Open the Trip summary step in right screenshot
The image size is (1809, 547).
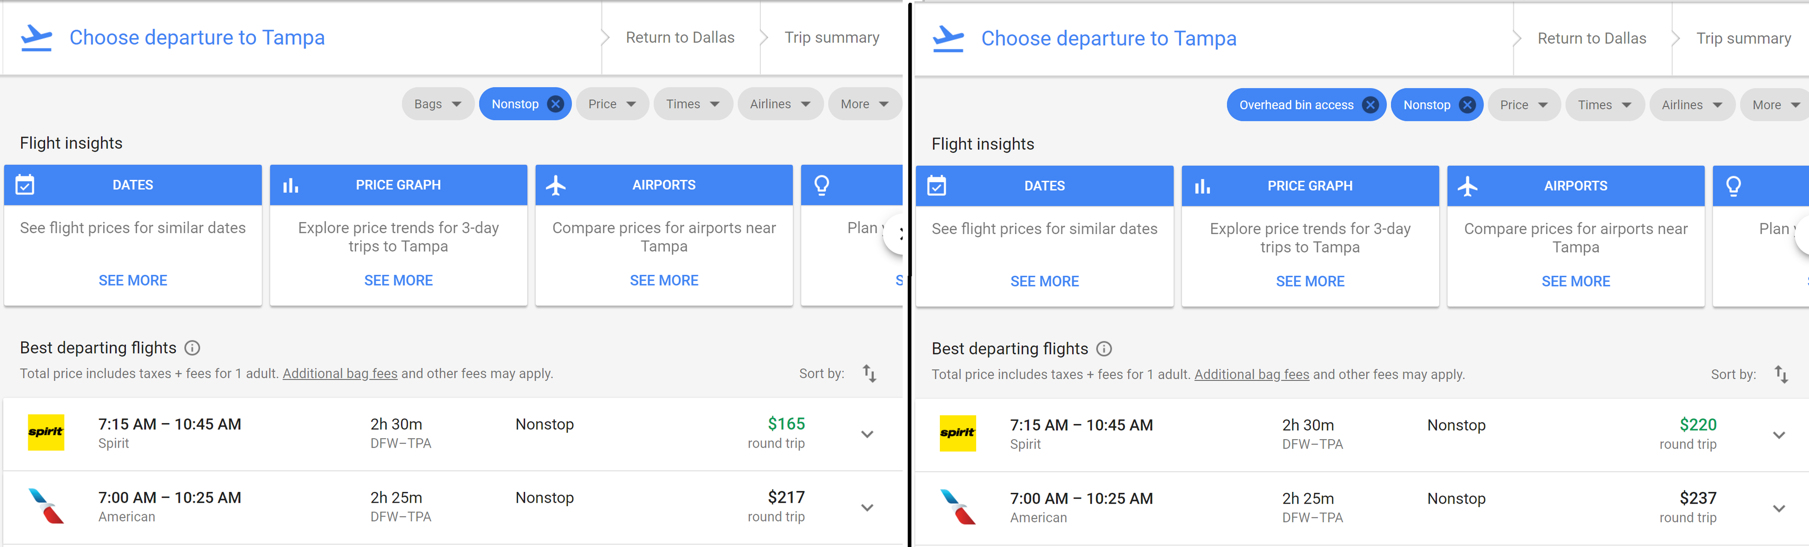coord(1743,39)
